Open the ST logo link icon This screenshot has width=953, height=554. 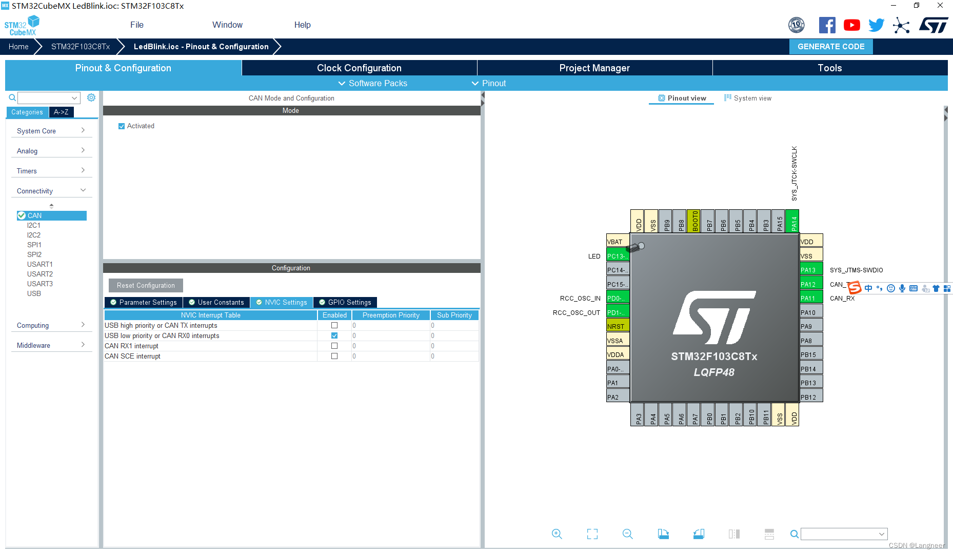point(934,25)
